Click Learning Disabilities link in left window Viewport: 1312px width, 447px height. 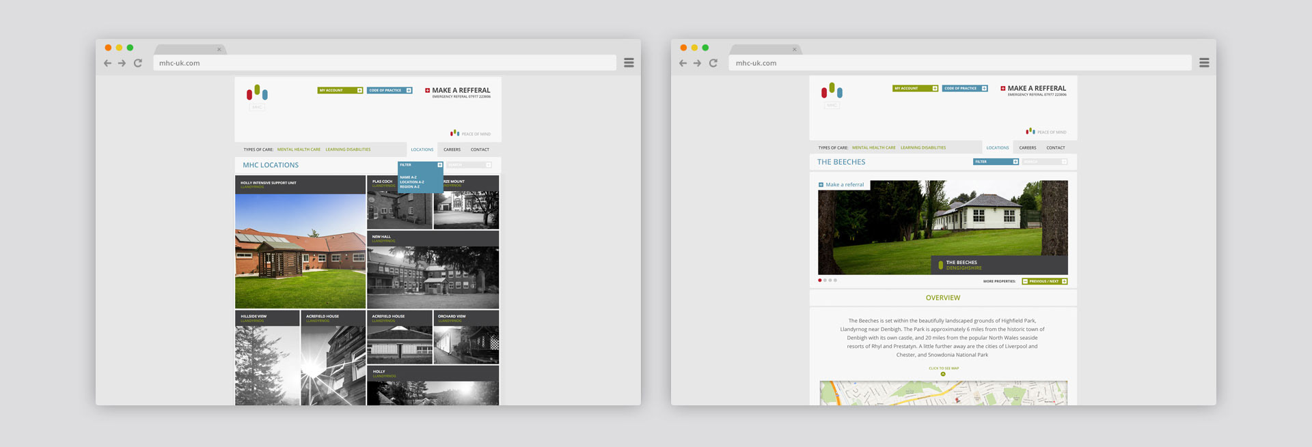pyautogui.click(x=348, y=149)
